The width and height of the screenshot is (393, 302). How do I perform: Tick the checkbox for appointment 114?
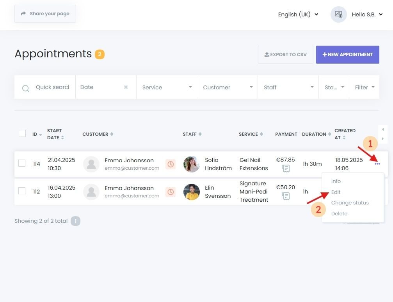(22, 163)
